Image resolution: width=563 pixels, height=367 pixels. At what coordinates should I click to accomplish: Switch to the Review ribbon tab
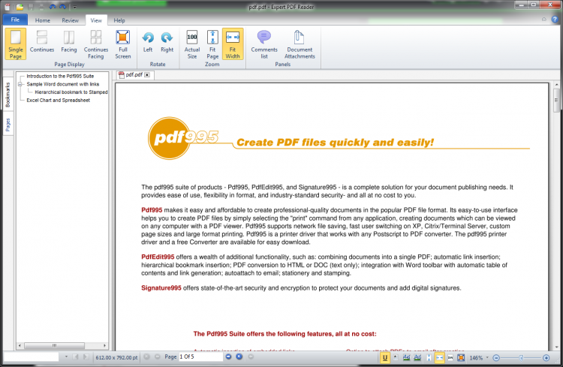(70, 20)
